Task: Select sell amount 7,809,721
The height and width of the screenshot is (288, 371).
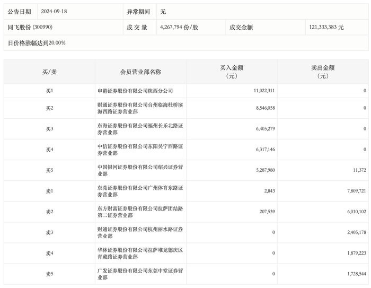Action: coord(357,191)
